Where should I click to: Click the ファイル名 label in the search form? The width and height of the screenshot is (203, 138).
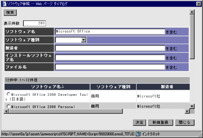(x=16, y=67)
